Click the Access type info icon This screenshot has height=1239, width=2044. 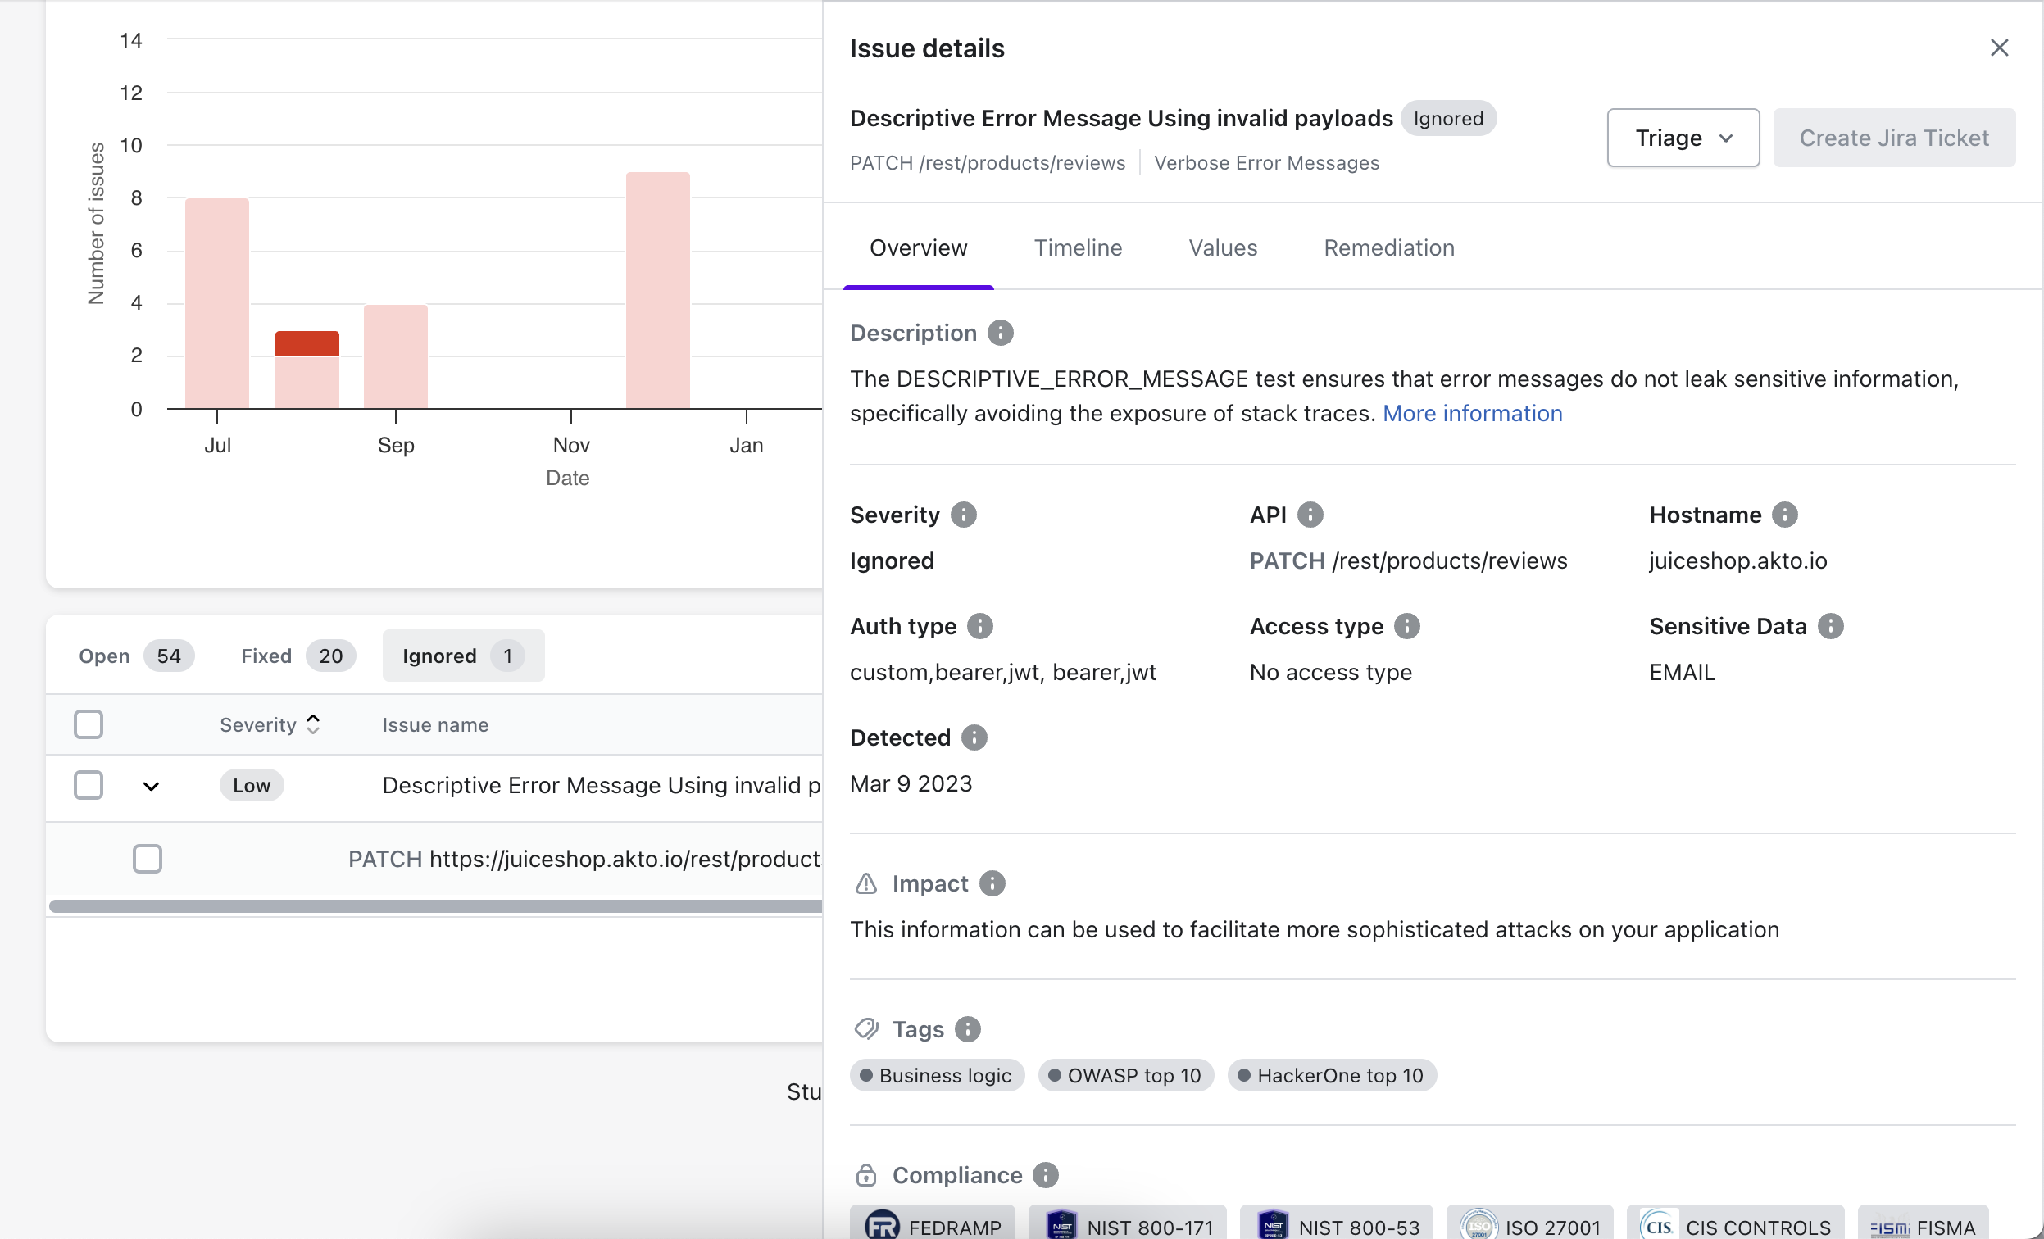click(x=1407, y=626)
